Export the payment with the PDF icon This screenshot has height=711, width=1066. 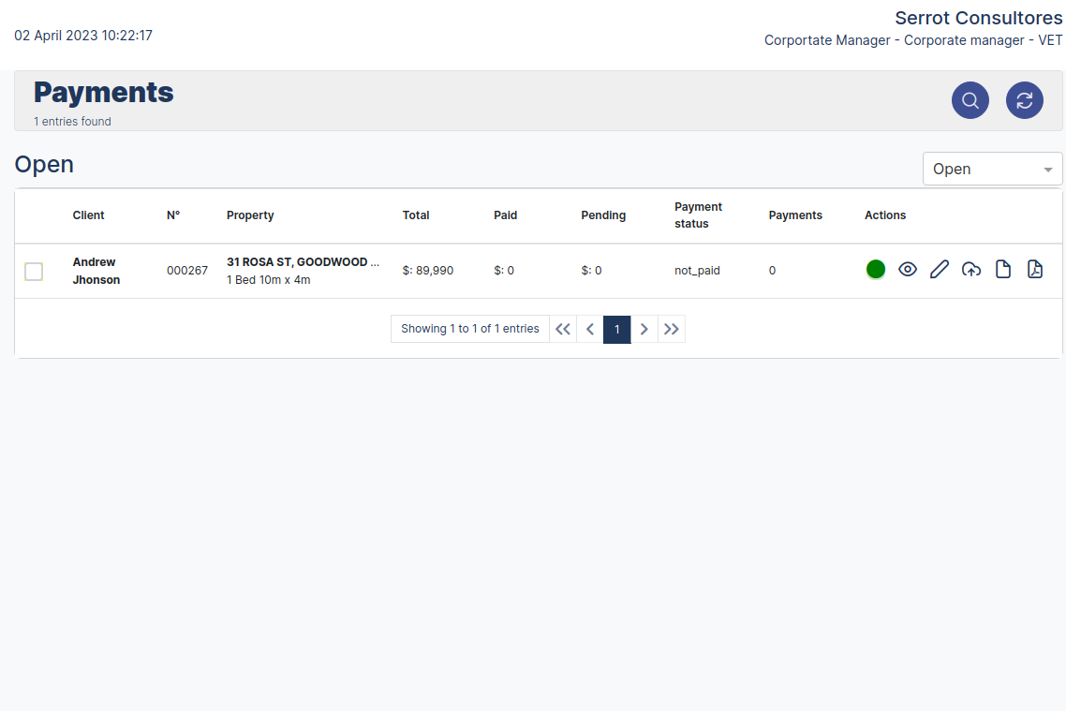(1035, 270)
